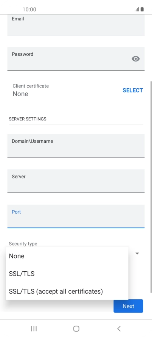The height and width of the screenshot is (337, 152).
Task: Tap SELECT for client certificate
Action: click(x=133, y=90)
